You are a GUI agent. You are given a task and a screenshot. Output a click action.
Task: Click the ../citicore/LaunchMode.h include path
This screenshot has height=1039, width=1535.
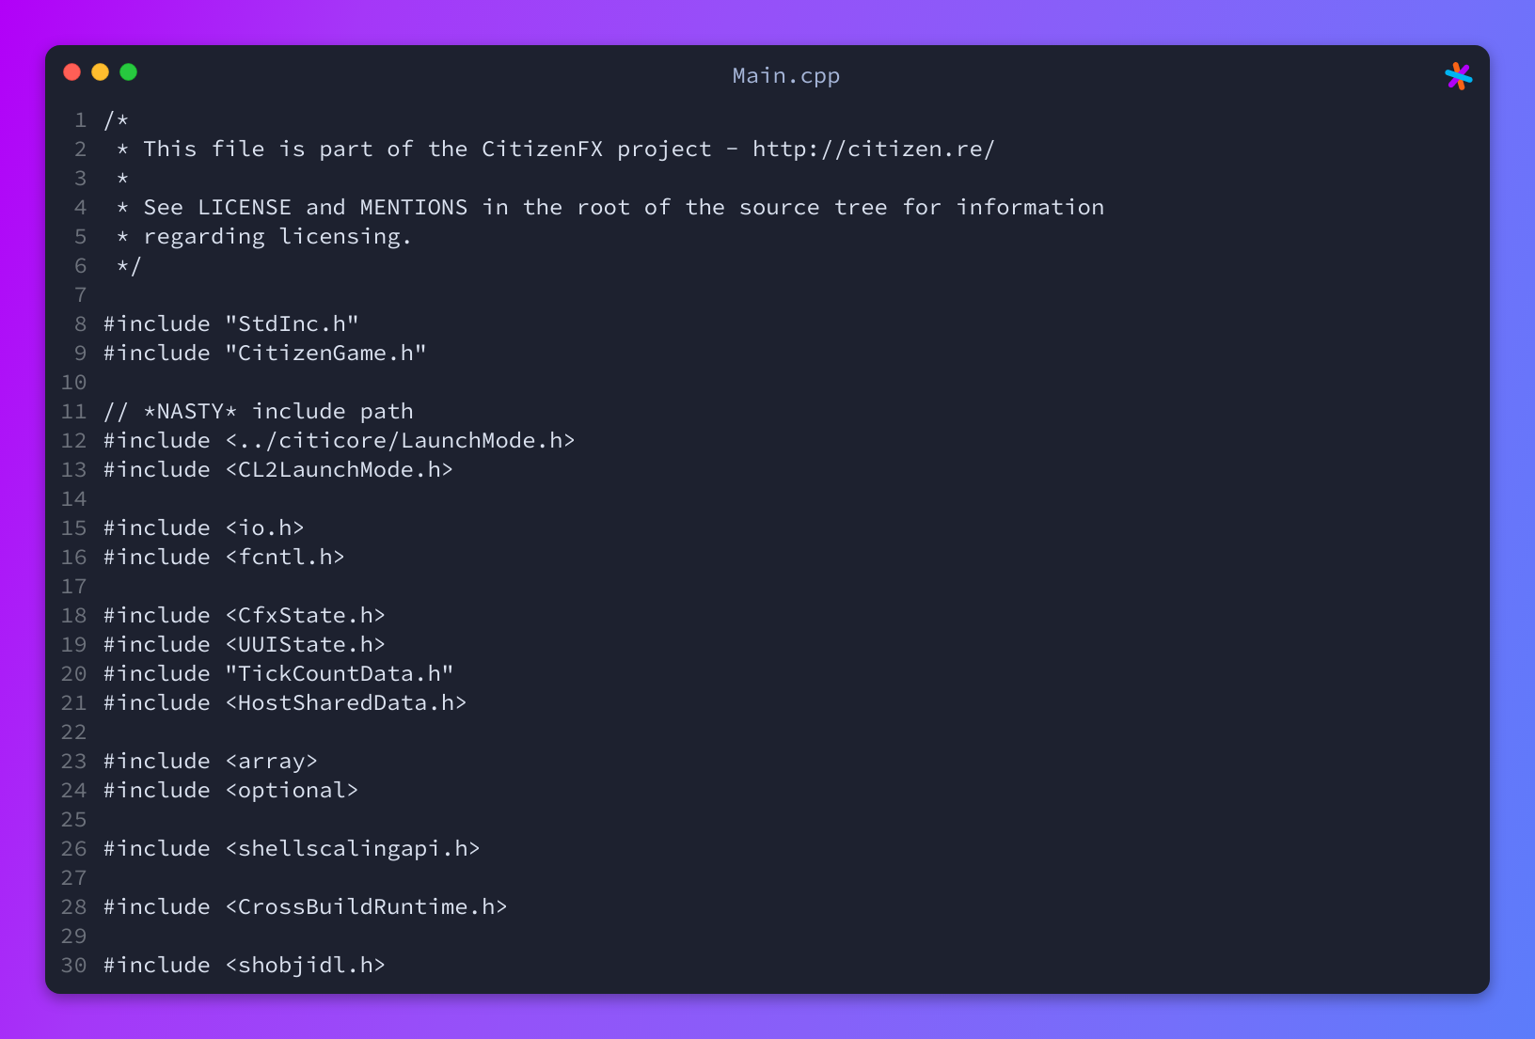pyautogui.click(x=400, y=440)
